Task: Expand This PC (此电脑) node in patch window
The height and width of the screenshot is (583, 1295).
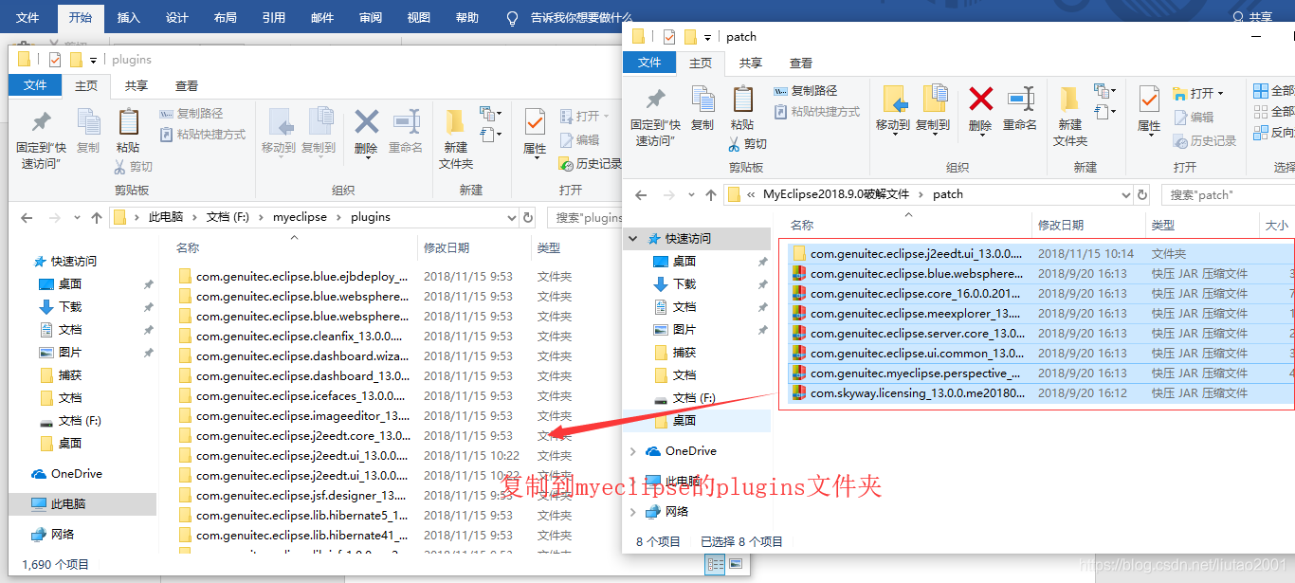Action: [633, 482]
